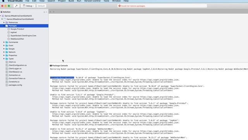Click the Network folder icon
The height and width of the screenshot is (140, 248).
pyautogui.click(x=7, y=52)
